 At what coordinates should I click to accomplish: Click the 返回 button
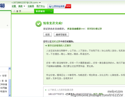tap(47, 35)
